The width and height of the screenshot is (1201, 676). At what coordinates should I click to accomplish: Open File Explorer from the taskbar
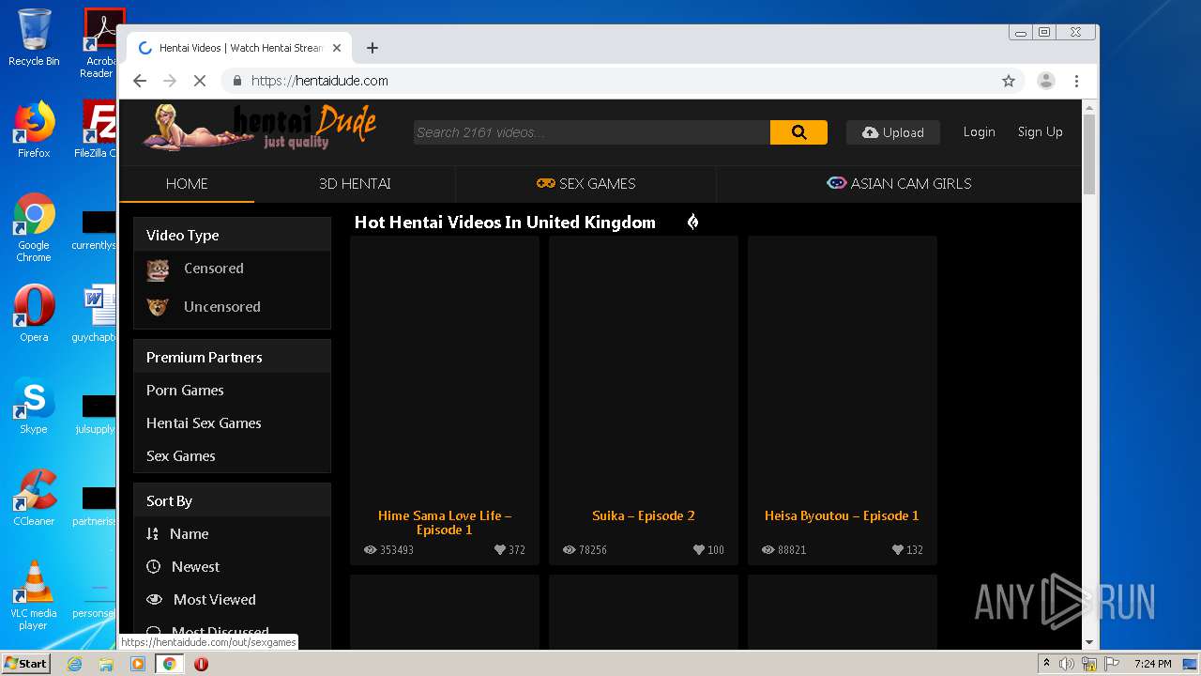106,664
